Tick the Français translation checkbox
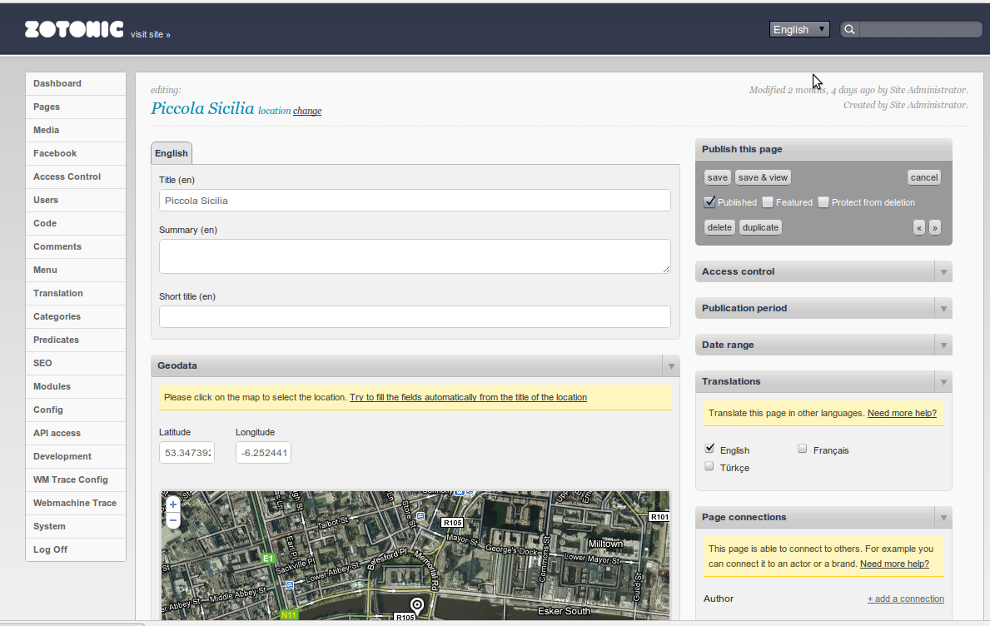The width and height of the screenshot is (990, 626). pos(803,449)
